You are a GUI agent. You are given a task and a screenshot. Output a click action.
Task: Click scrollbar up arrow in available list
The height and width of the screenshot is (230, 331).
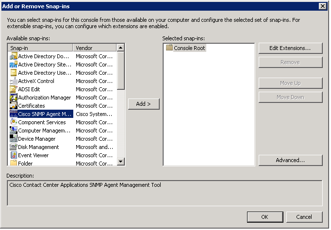pos(120,48)
